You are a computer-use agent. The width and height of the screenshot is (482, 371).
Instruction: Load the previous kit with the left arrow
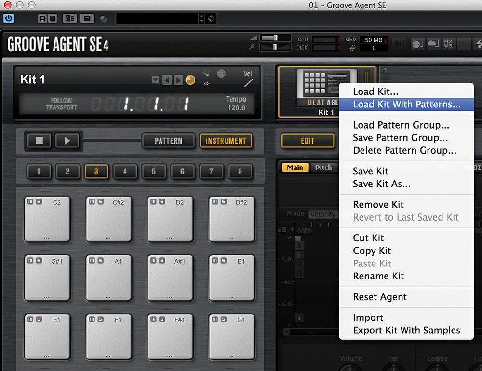[167, 80]
